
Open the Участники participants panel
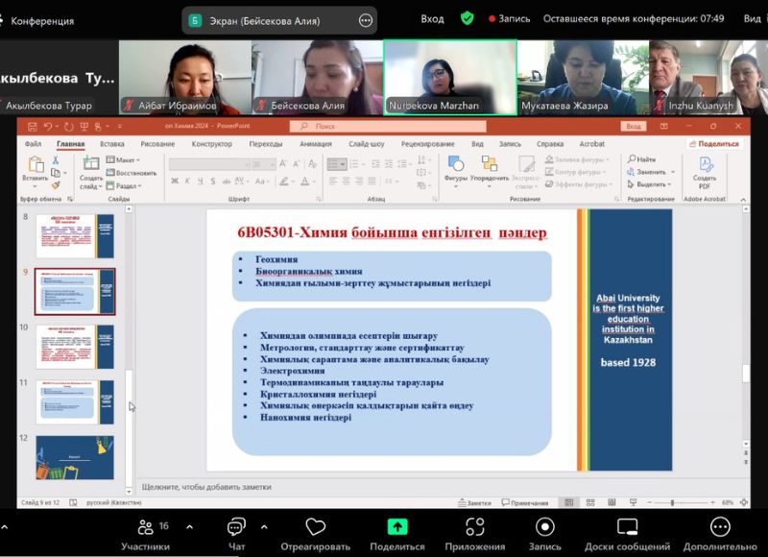(x=146, y=527)
